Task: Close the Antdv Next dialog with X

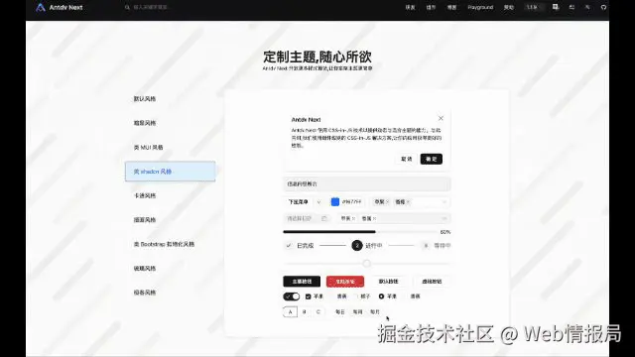Action: [441, 118]
